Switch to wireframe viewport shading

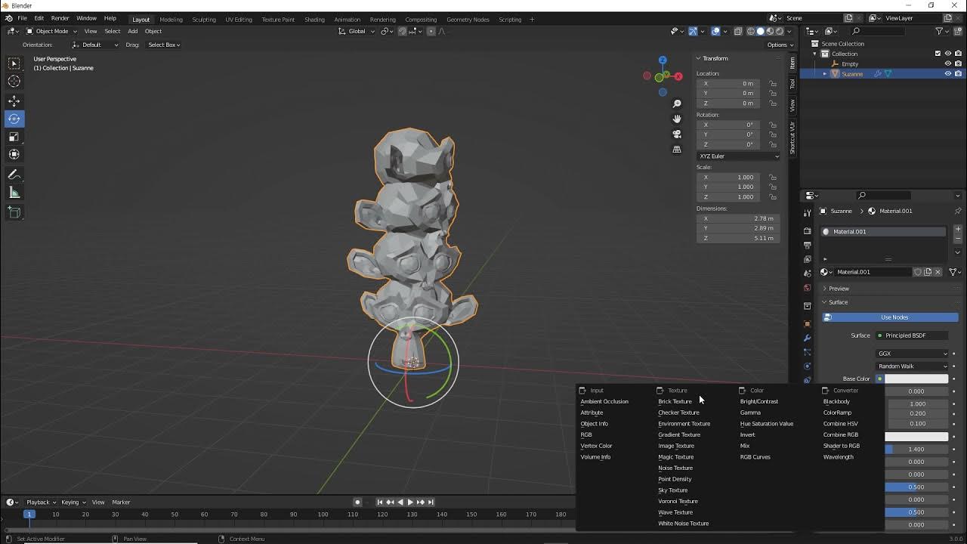(x=751, y=31)
